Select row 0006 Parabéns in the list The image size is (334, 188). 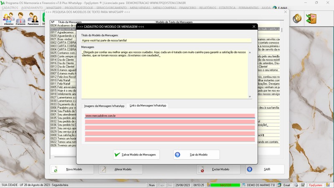(63, 108)
